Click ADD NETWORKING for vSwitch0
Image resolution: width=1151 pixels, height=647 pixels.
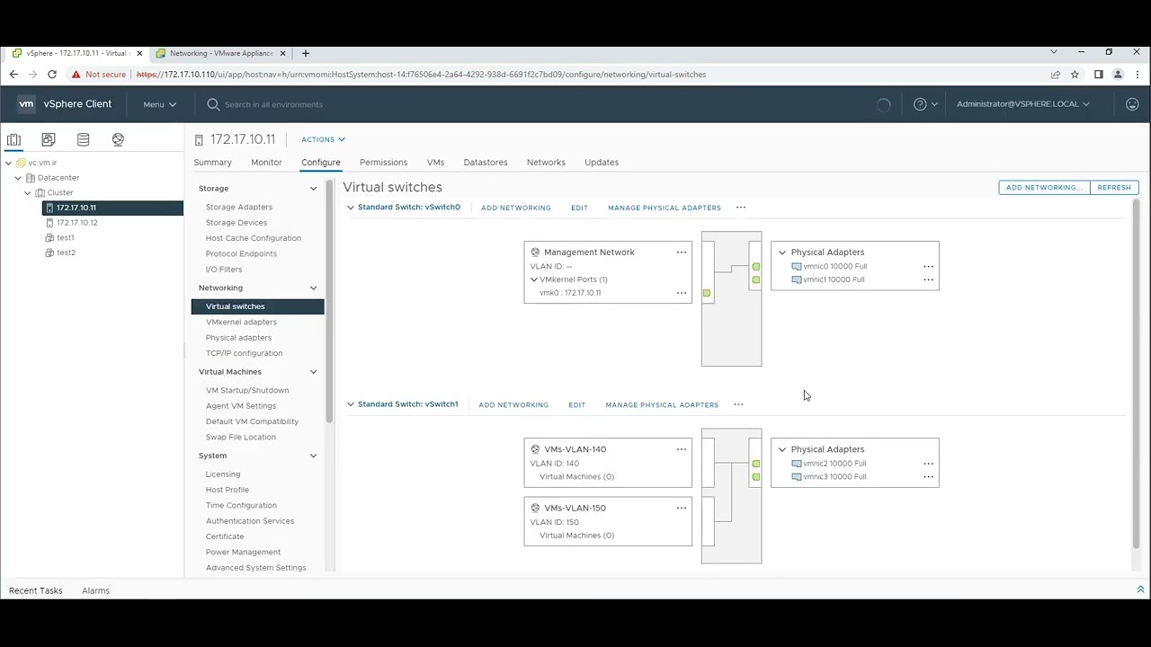coord(516,208)
